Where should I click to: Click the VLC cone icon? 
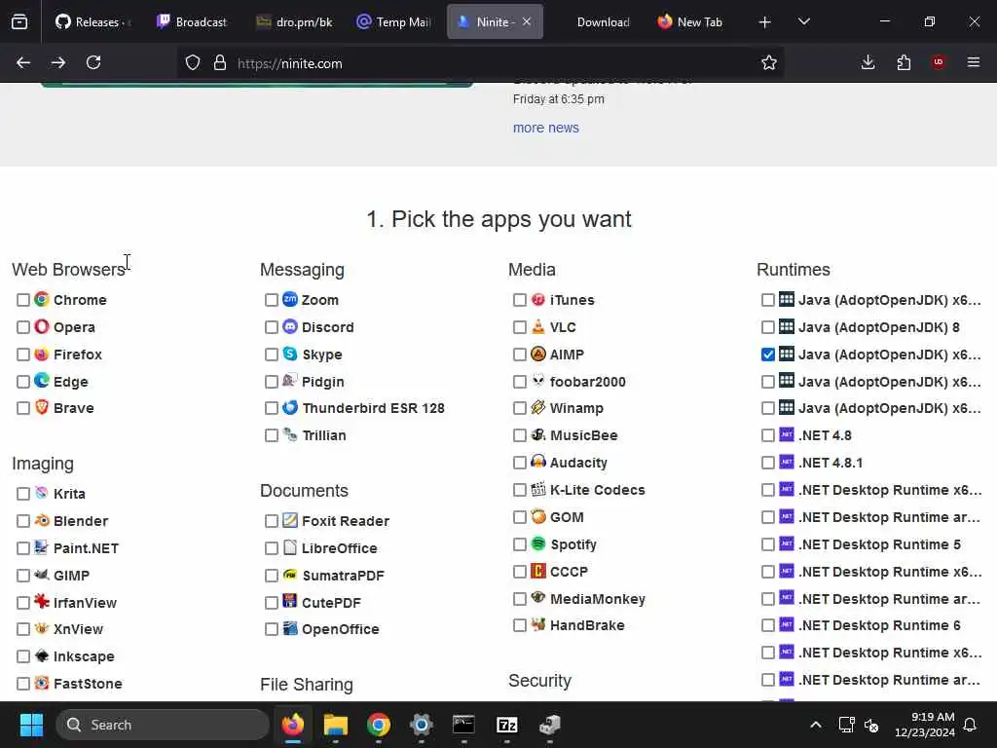(538, 326)
